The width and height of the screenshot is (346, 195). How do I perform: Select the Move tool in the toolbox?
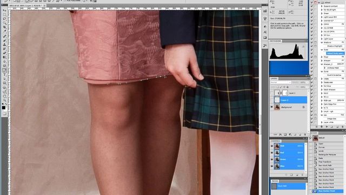click(4, 10)
